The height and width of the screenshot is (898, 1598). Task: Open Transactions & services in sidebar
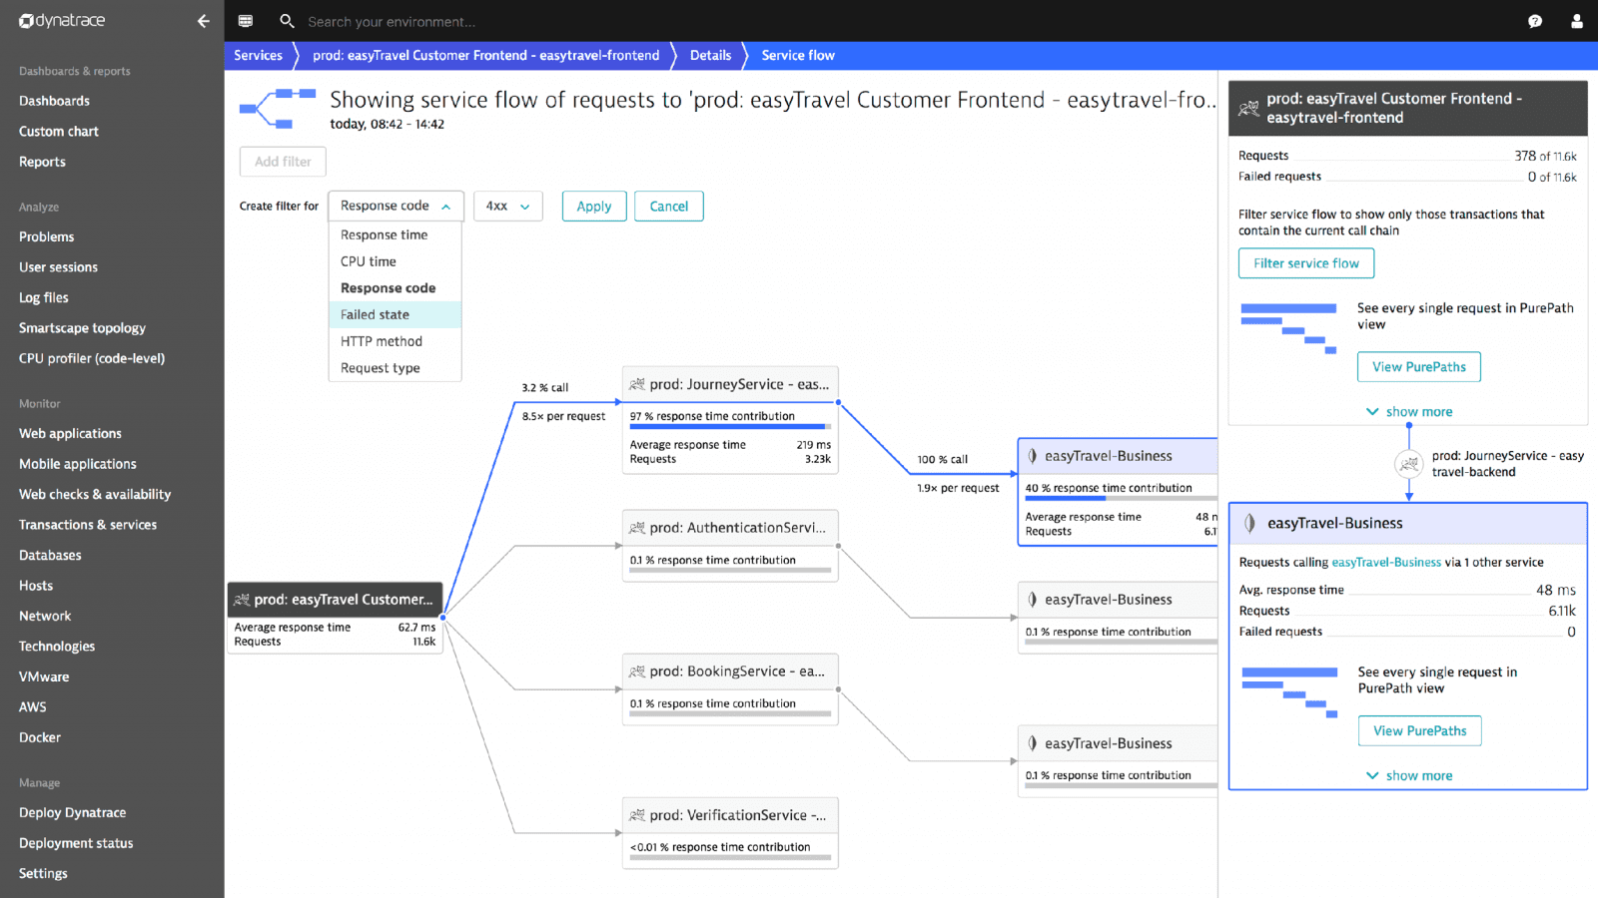pyautogui.click(x=88, y=525)
